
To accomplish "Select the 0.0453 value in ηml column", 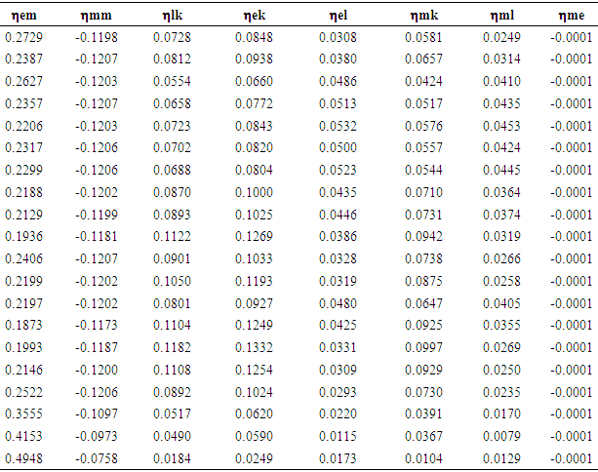I will 501,125.
